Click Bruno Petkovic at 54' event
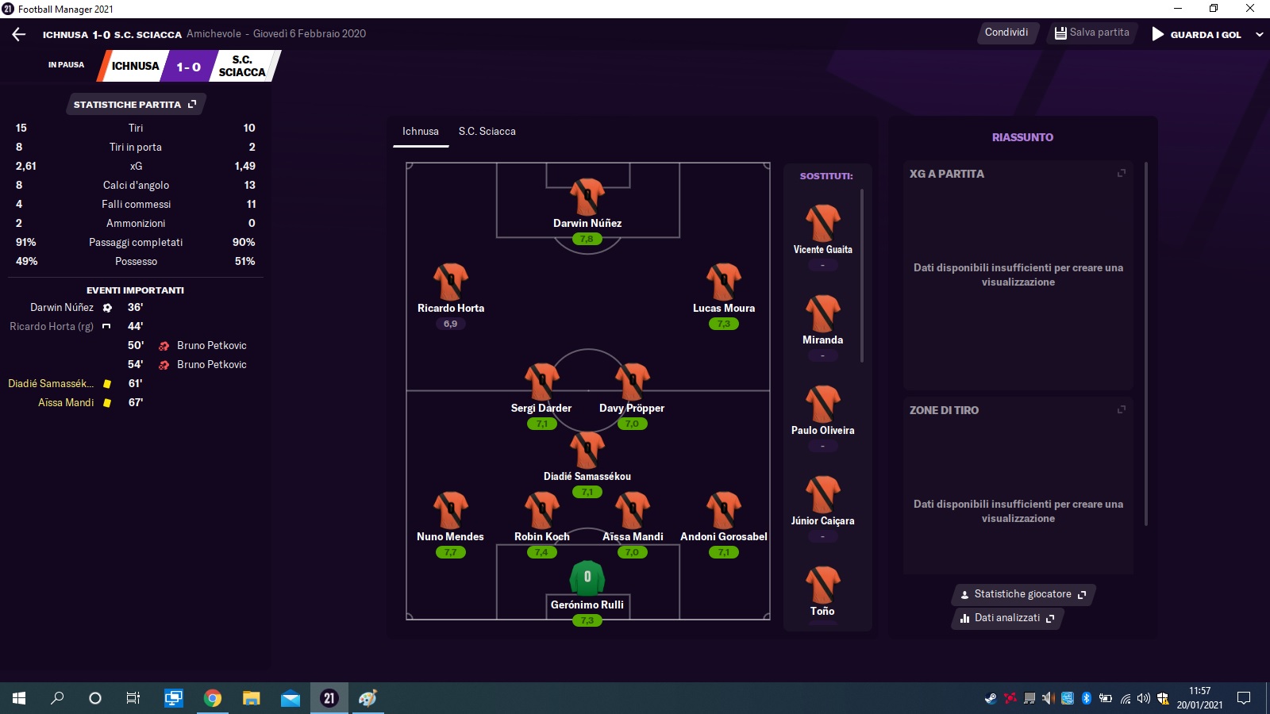The height and width of the screenshot is (714, 1270). coord(212,365)
